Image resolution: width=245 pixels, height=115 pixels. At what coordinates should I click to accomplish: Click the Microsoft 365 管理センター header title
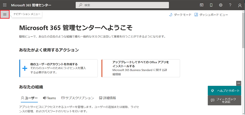(x=31, y=5)
